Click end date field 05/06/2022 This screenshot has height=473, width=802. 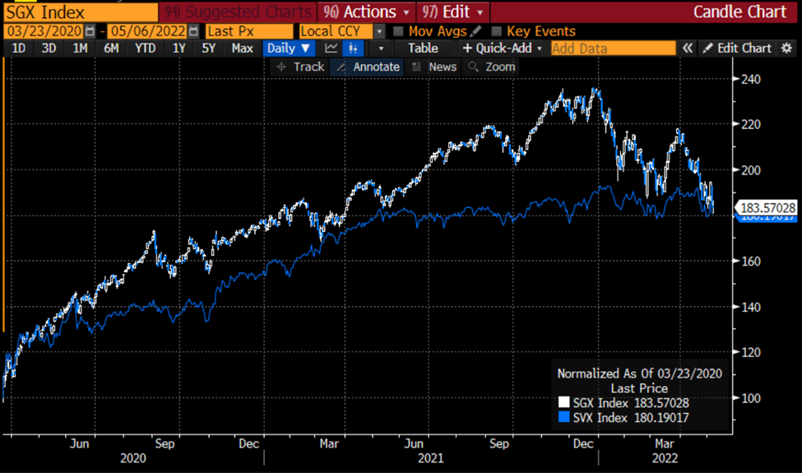(148, 31)
